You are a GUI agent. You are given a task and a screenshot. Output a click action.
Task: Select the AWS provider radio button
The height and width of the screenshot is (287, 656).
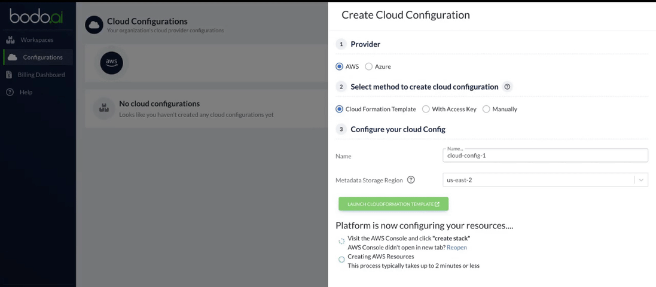[x=340, y=66]
